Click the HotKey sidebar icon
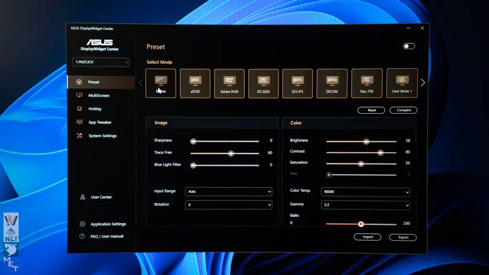 (79, 108)
